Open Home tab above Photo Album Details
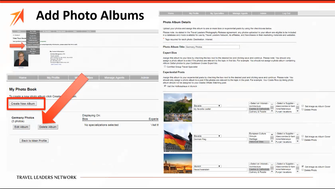335x189 pixels. [x=171, y=13]
